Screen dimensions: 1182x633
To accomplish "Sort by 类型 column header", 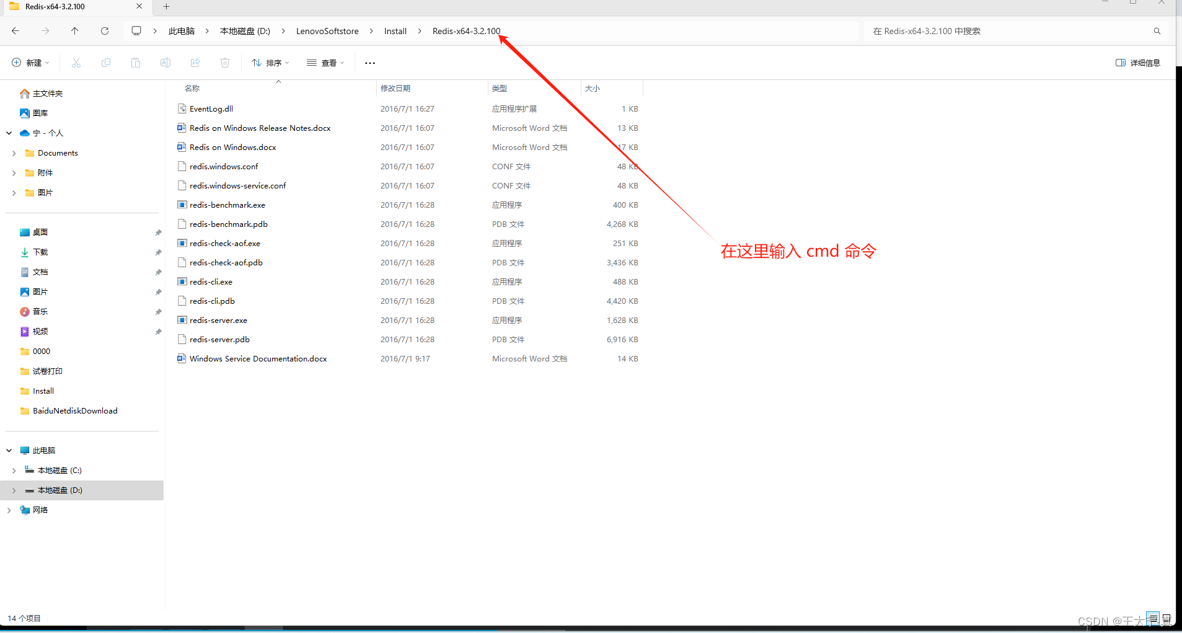I will point(500,88).
